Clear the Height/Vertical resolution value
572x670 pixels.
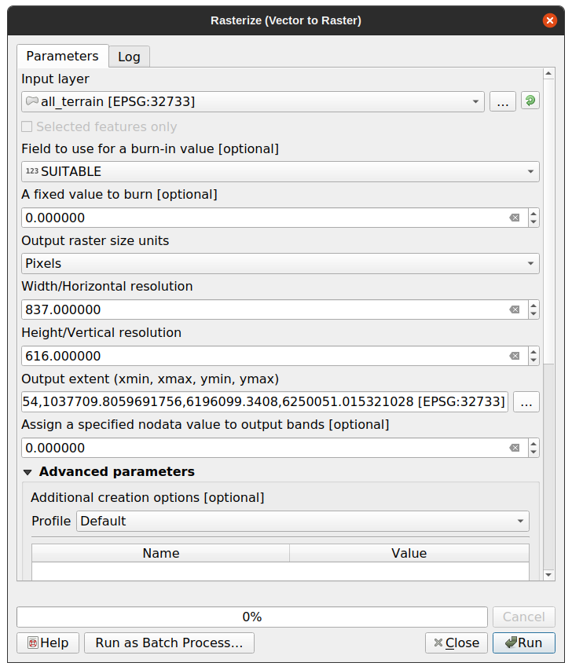[x=515, y=356]
